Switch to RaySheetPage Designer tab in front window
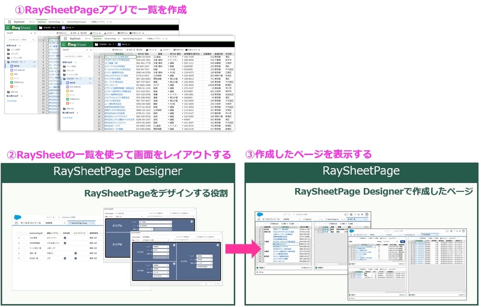Viewport: 481px width, 307px height. point(132,38)
